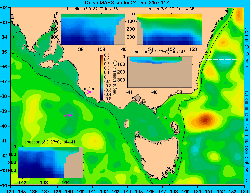
Task: Click the main x-axis label 141
Action: (x=92, y=191)
